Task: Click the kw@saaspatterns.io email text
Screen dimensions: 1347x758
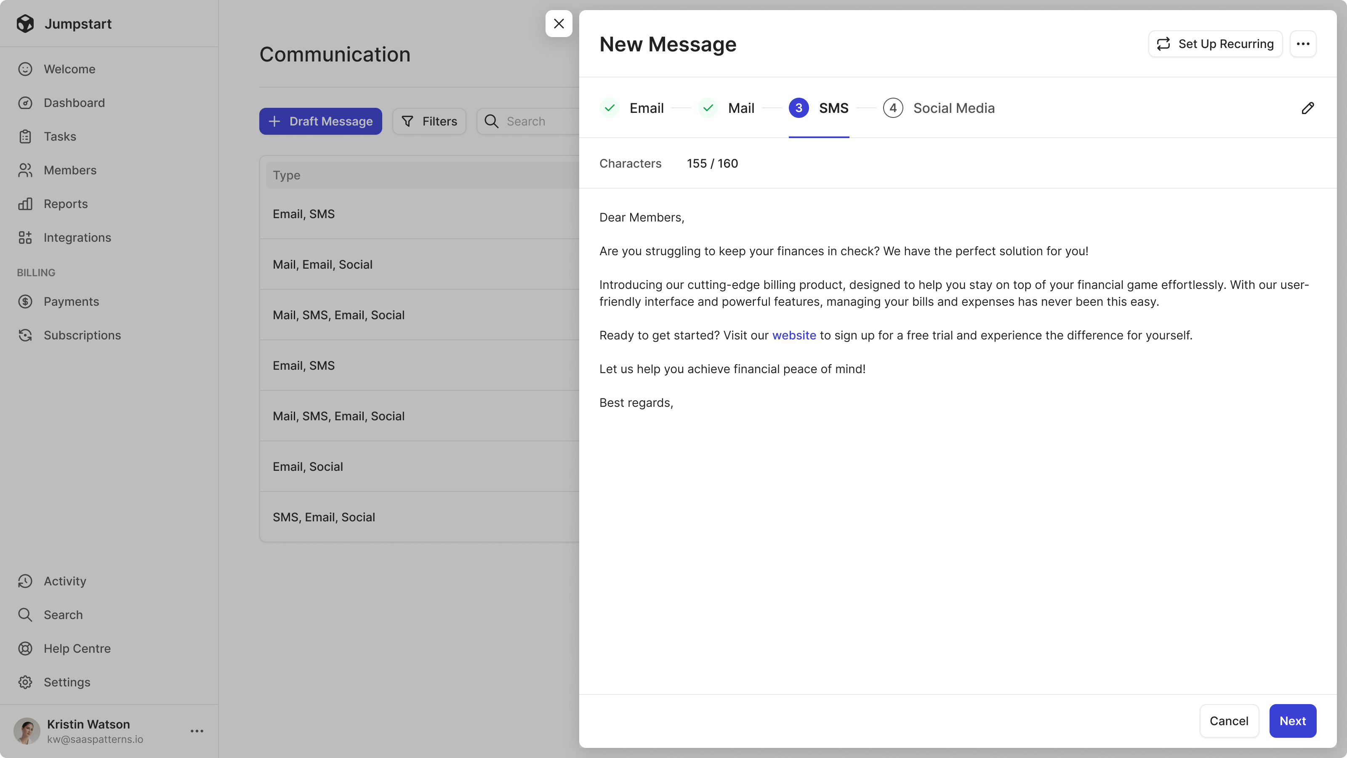Action: (x=95, y=739)
